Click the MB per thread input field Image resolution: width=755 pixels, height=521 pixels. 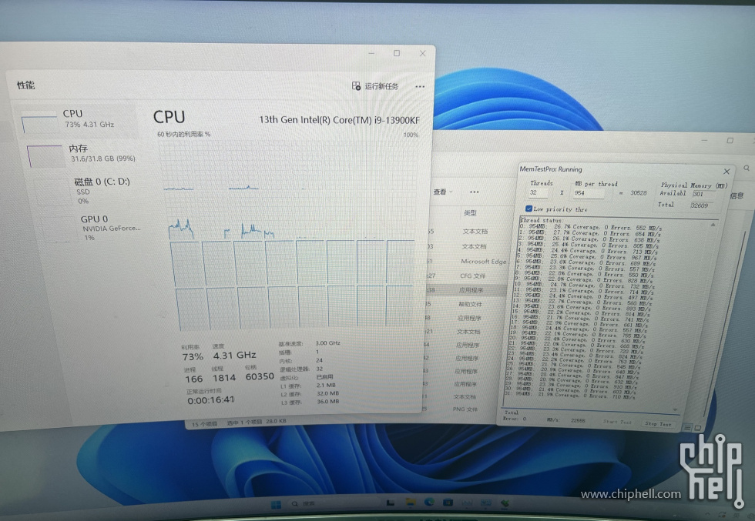(589, 193)
